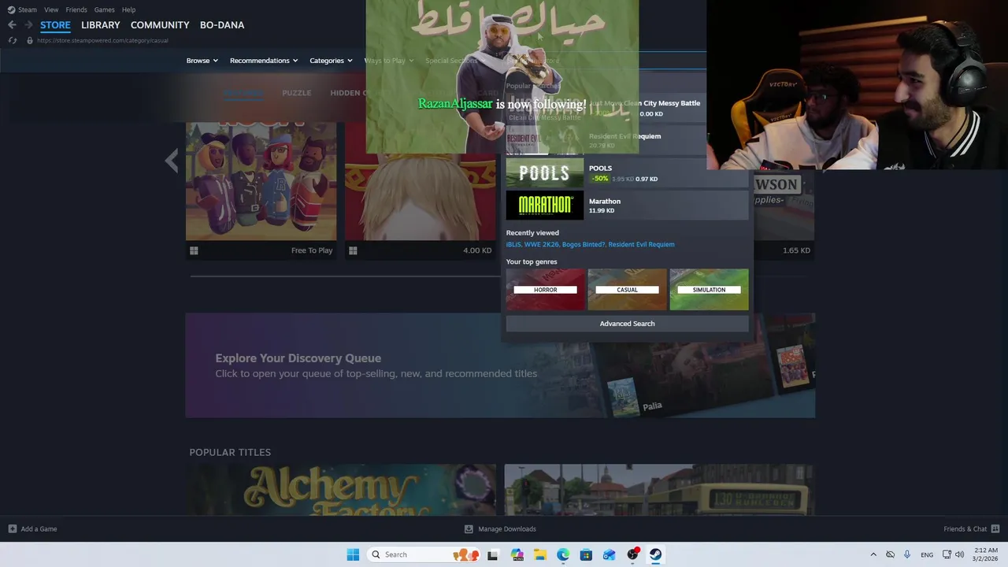The width and height of the screenshot is (1008, 567).
Task: Click the padlock icon beside the URL
Action: tap(30, 40)
